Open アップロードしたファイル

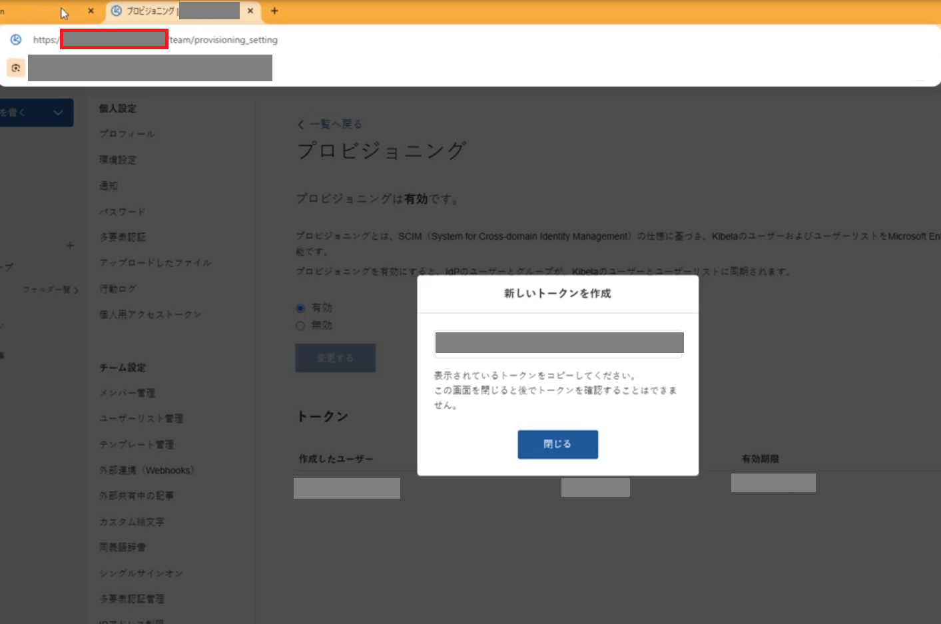pos(155,263)
